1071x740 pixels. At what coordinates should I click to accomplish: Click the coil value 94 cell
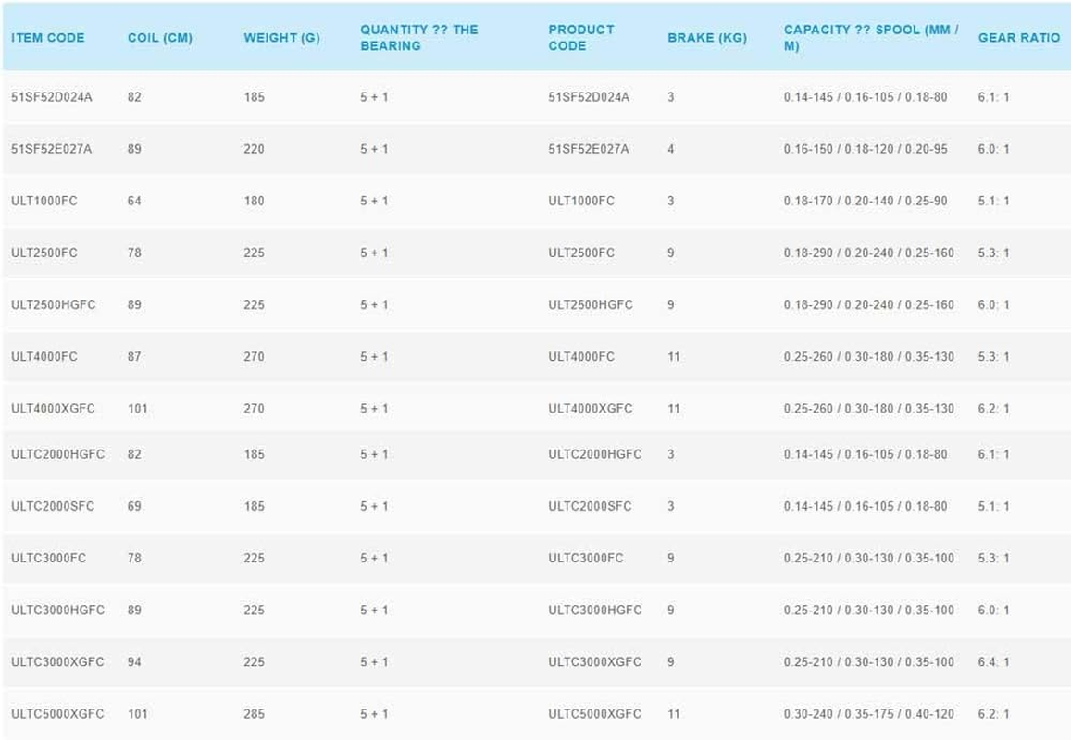[134, 662]
